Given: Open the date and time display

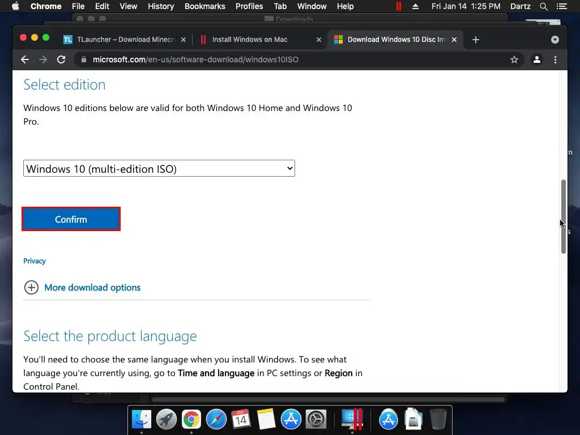Looking at the screenshot, I should (466, 6).
